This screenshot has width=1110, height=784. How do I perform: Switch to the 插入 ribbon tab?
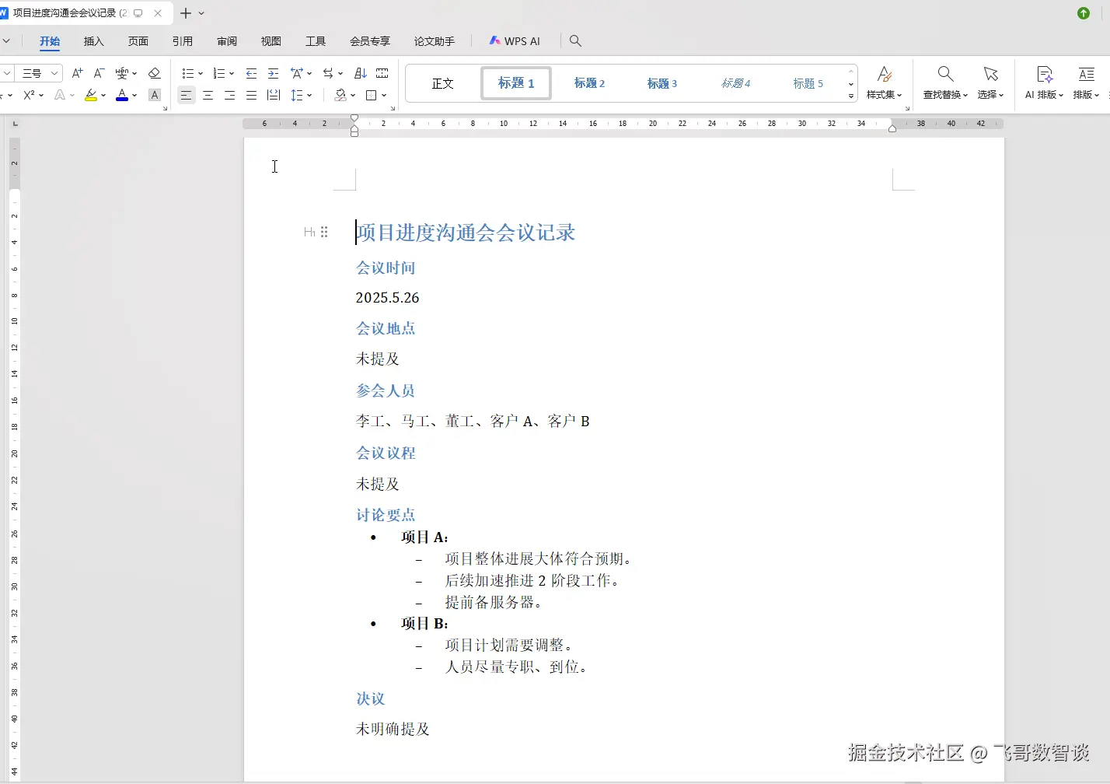click(x=94, y=41)
